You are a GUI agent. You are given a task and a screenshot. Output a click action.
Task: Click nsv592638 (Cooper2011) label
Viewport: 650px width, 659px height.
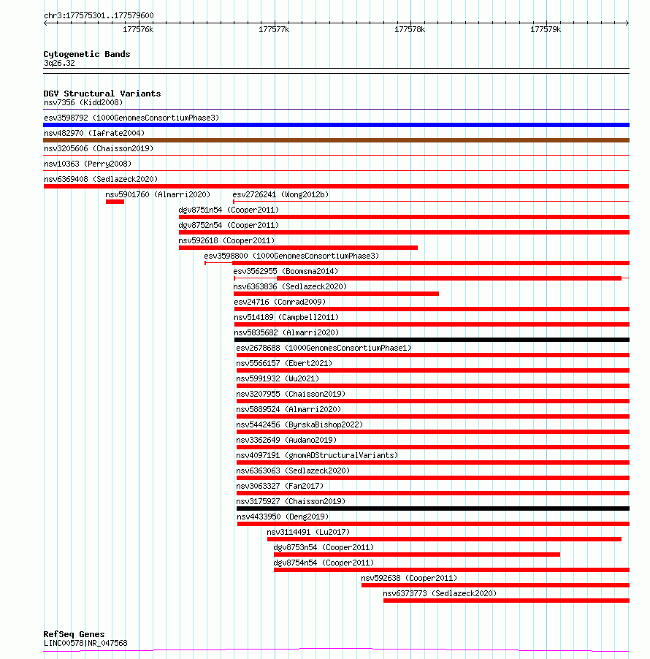(409, 578)
